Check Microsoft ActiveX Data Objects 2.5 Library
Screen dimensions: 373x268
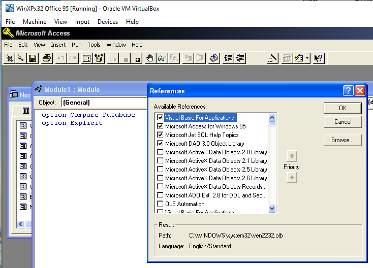160,170
